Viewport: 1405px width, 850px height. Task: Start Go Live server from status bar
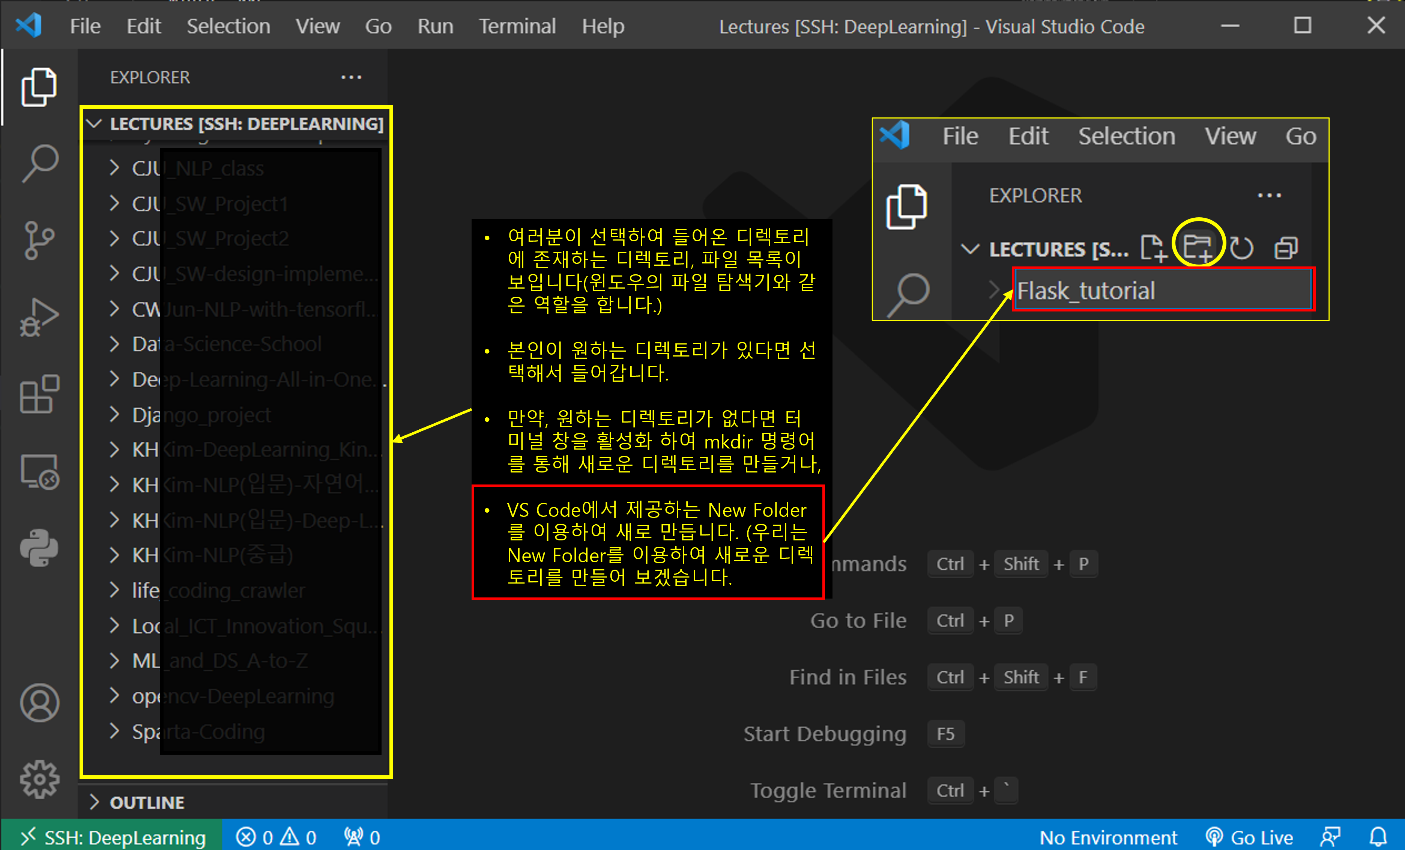coord(1249,837)
